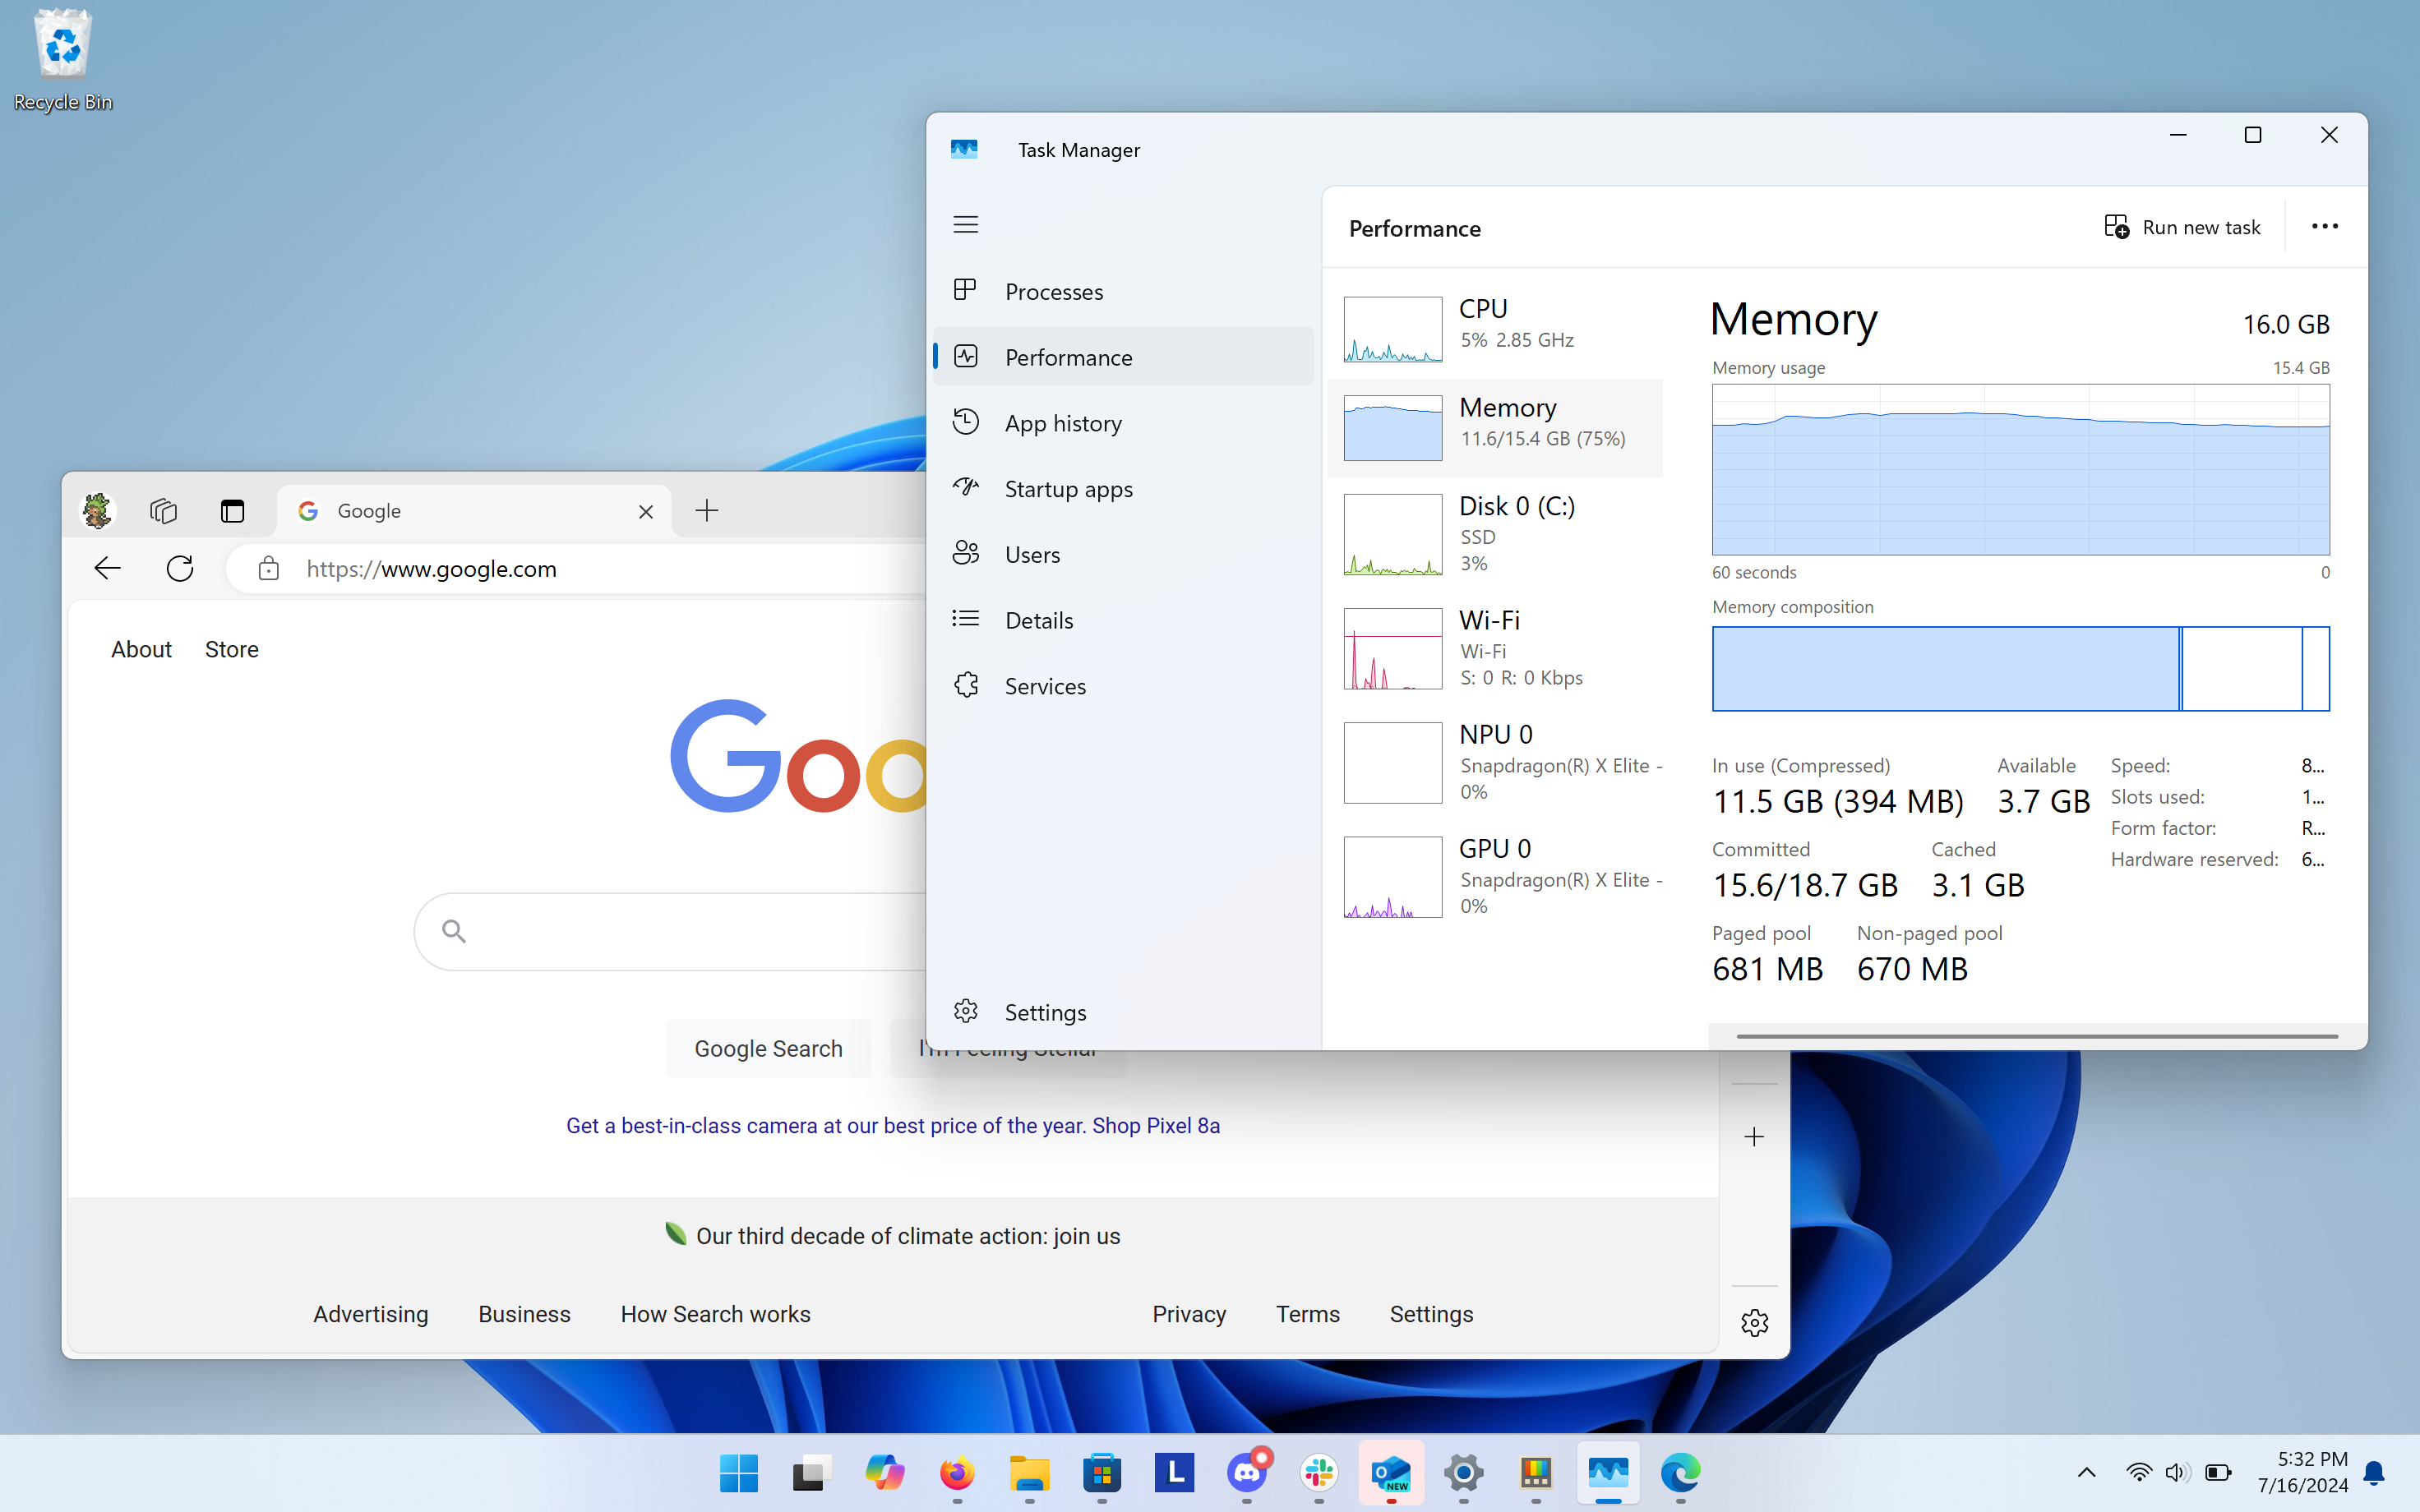Open the Recycle Bin desktop icon
This screenshot has width=2420, height=1512.
[62, 59]
